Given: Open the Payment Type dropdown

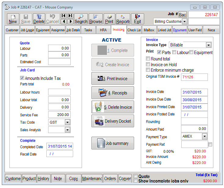Looking at the screenshot, I should [204, 136].
